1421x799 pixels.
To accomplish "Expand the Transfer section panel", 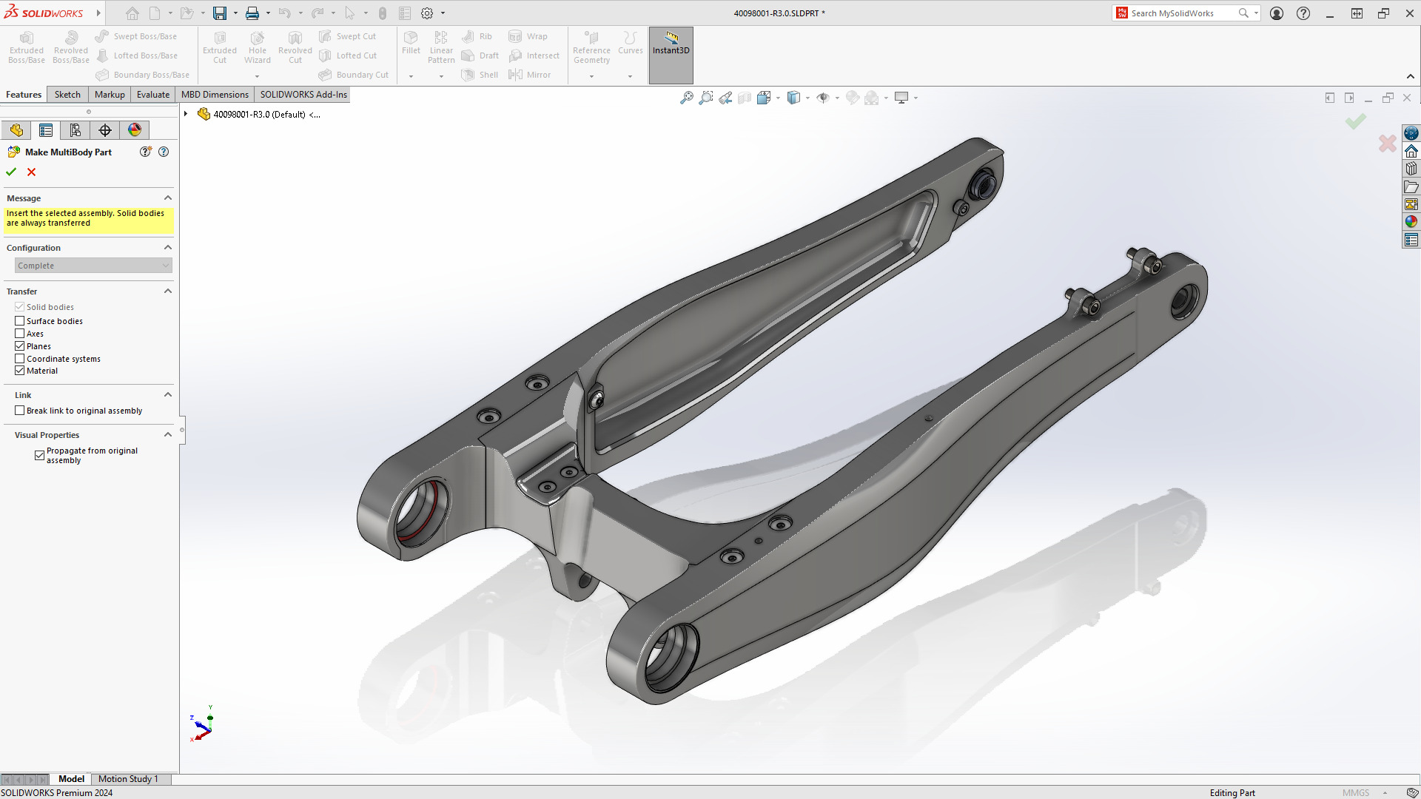I will (167, 291).
